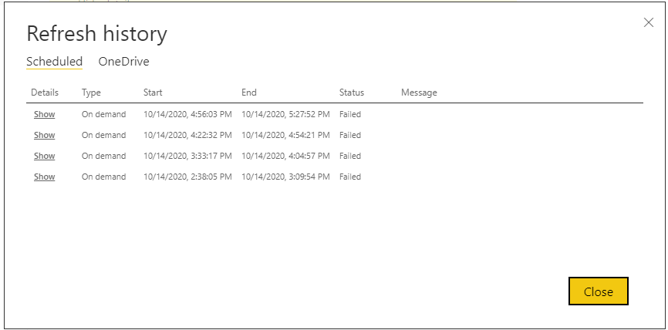
Task: Click Failed status ending 5:27:52 PM row
Action: (350, 115)
